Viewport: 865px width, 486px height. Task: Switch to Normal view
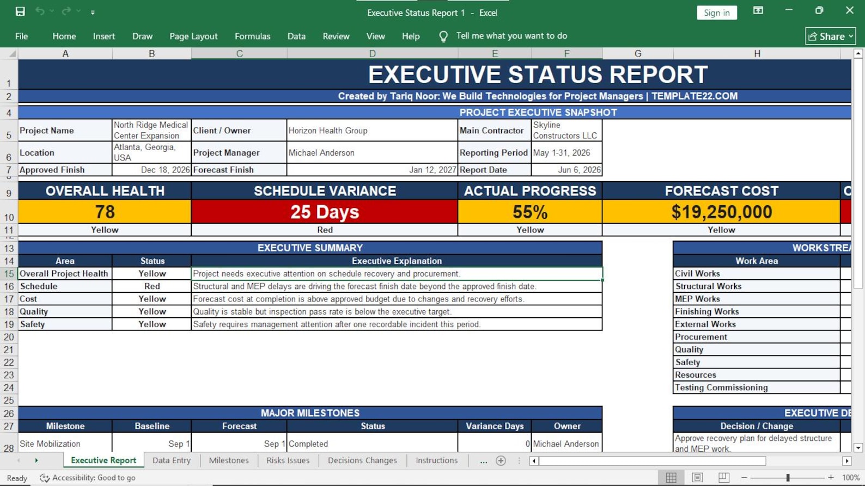(x=671, y=477)
